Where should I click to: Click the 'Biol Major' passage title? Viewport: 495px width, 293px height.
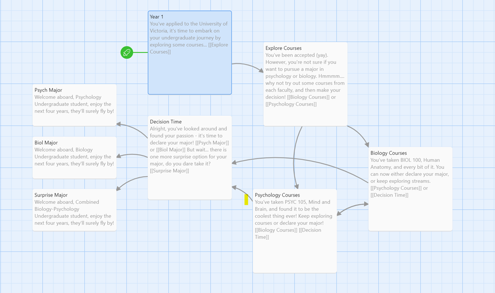pos(46,143)
